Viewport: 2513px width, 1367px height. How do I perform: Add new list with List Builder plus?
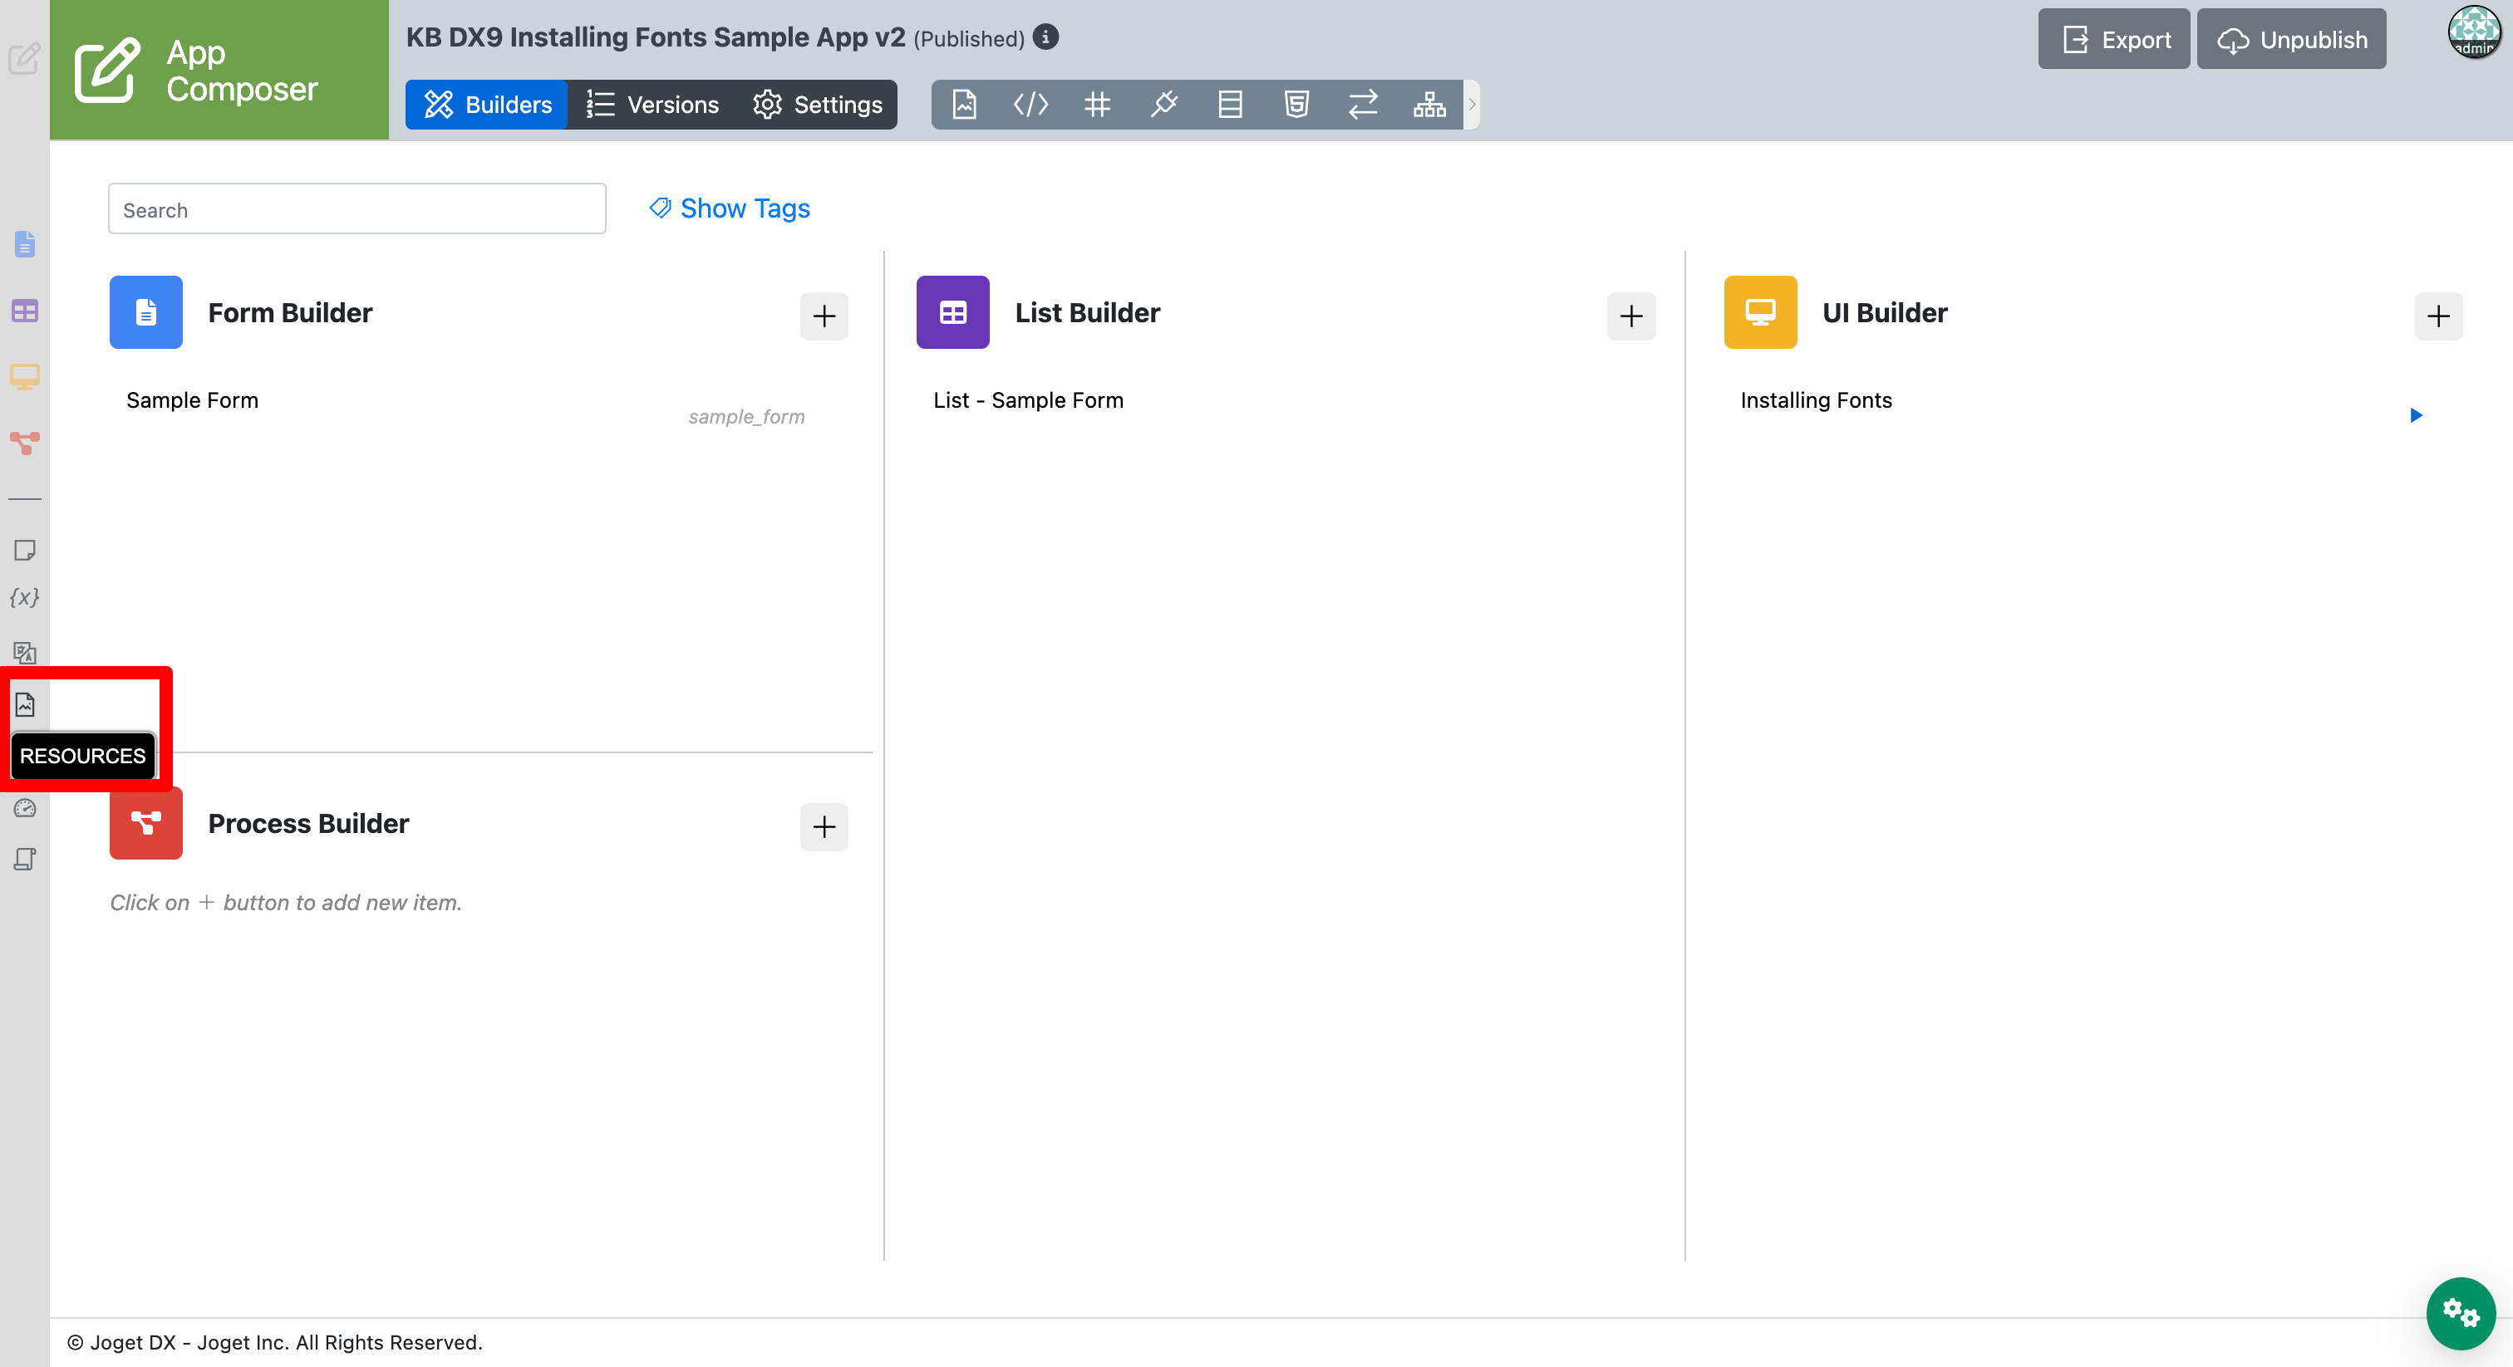coord(1631,316)
